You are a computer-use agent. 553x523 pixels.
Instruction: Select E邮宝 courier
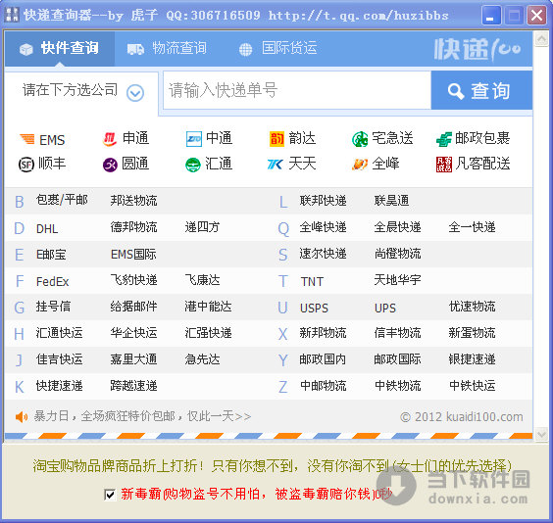(x=51, y=255)
